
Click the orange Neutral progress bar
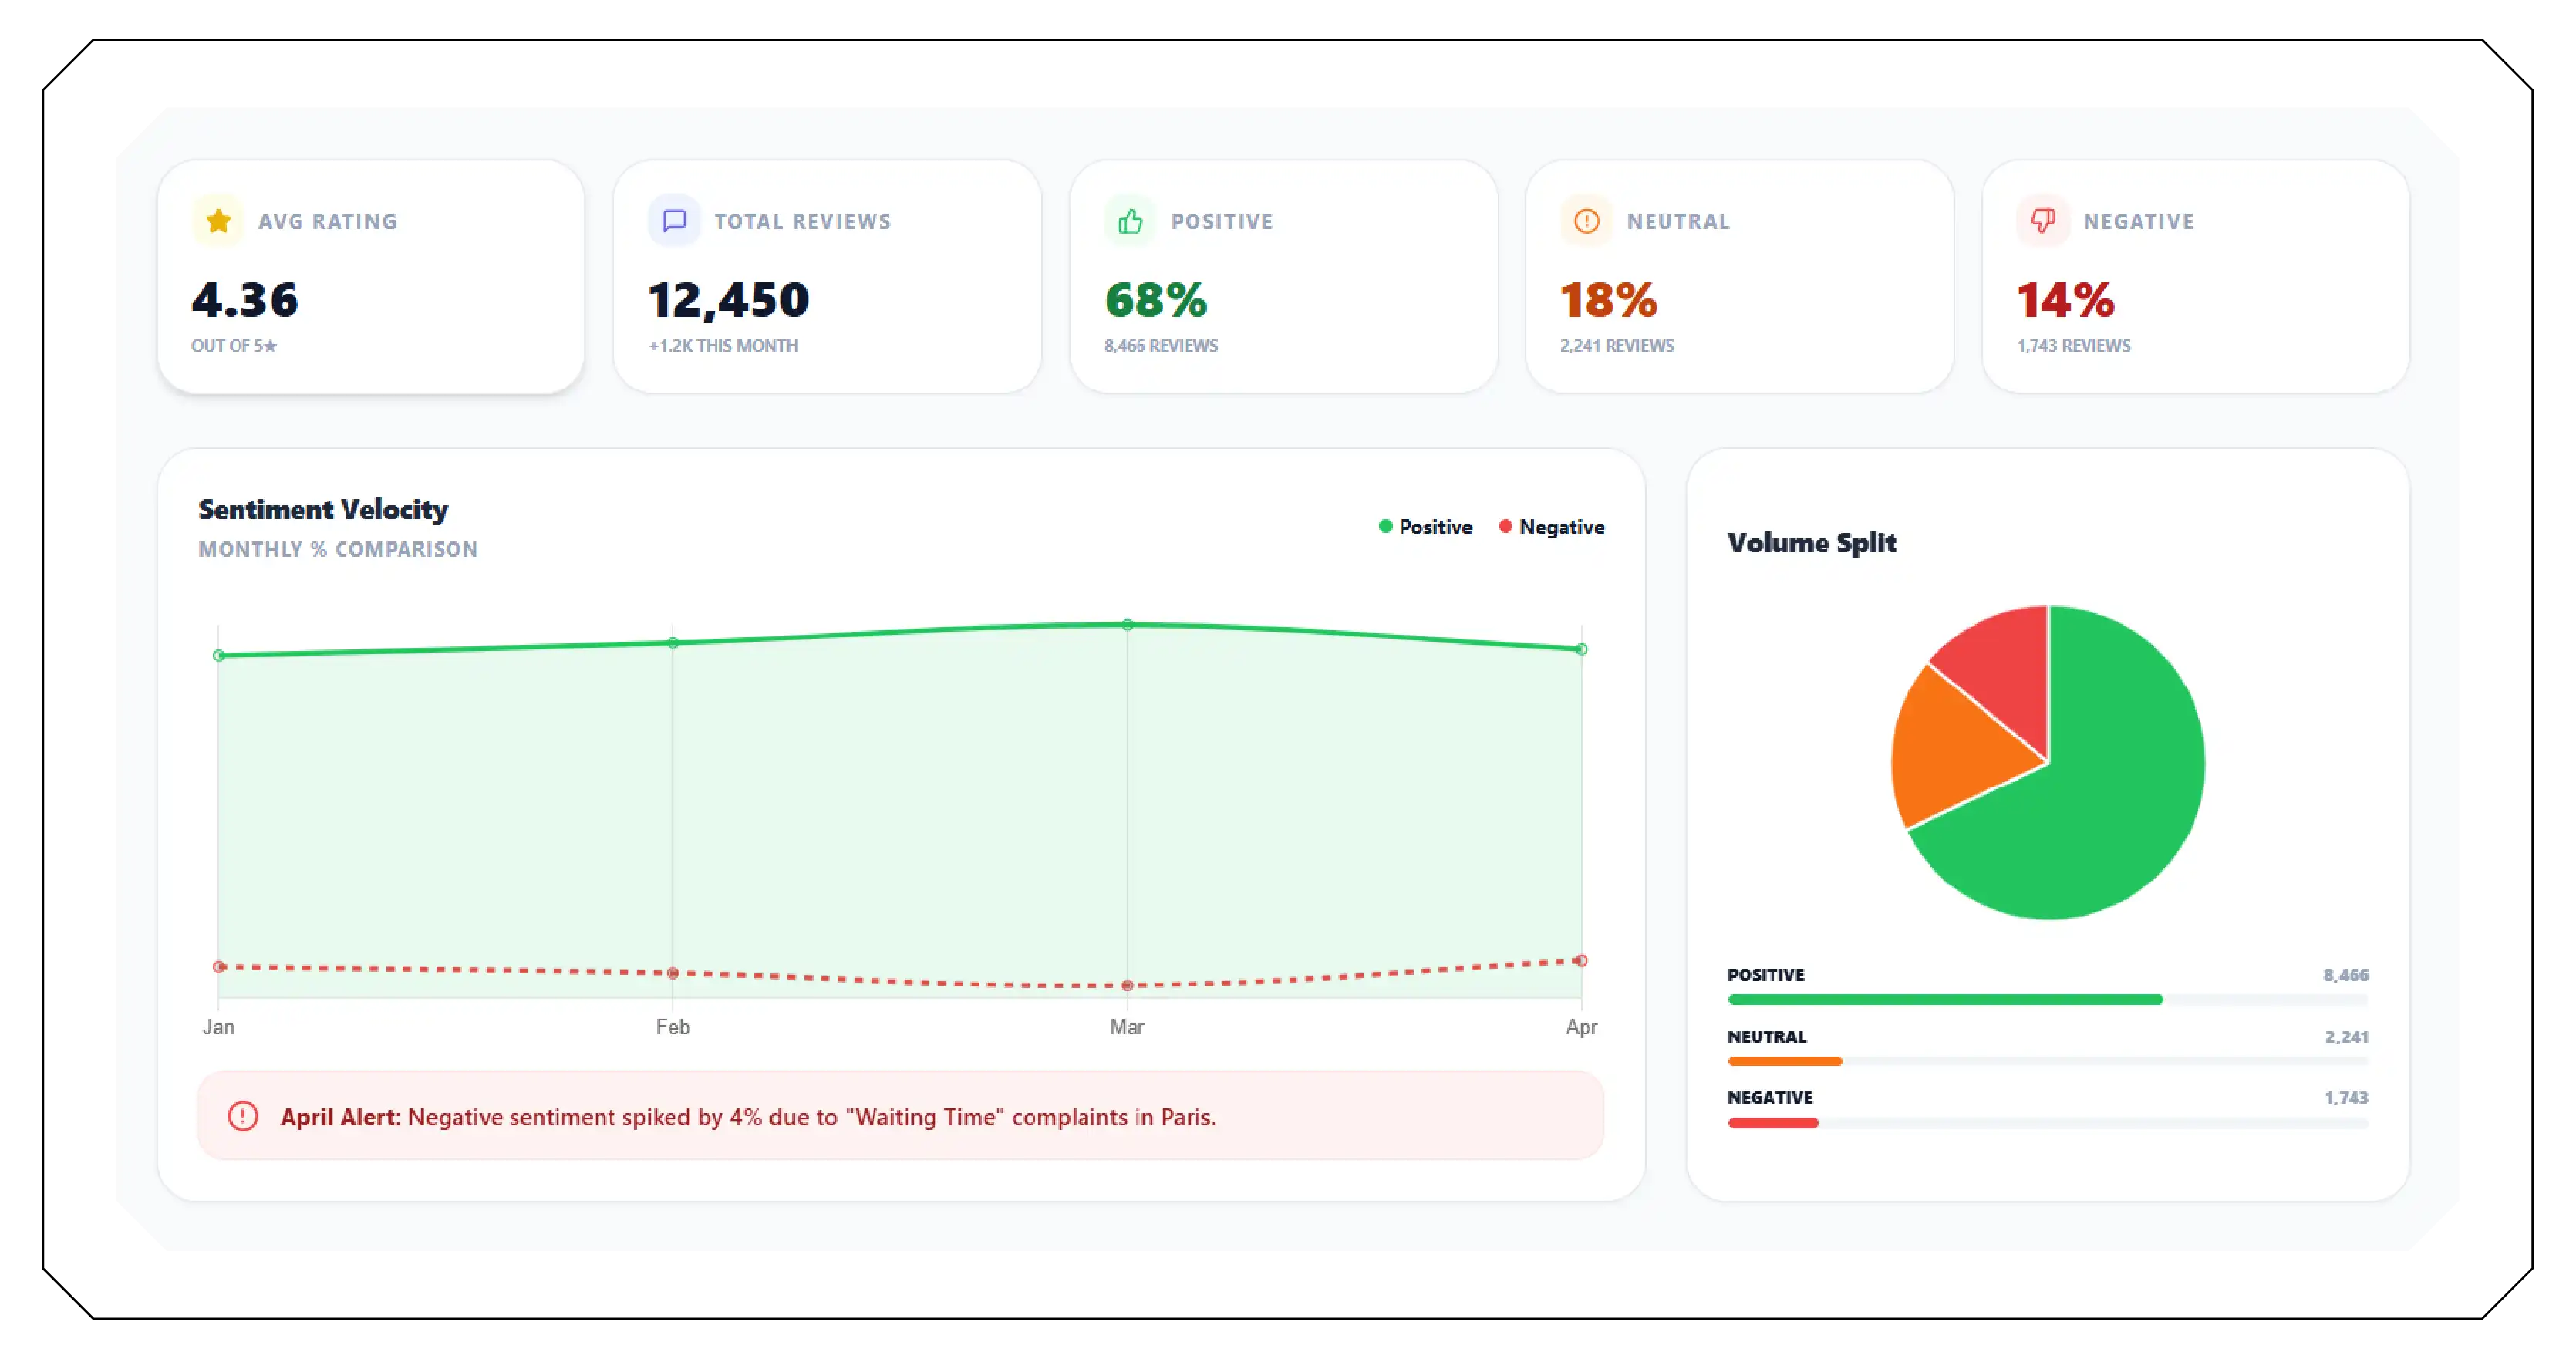coord(1784,1061)
